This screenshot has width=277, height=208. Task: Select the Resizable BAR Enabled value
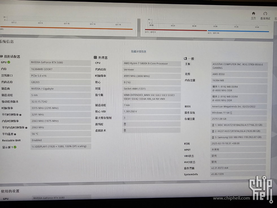click(61, 140)
